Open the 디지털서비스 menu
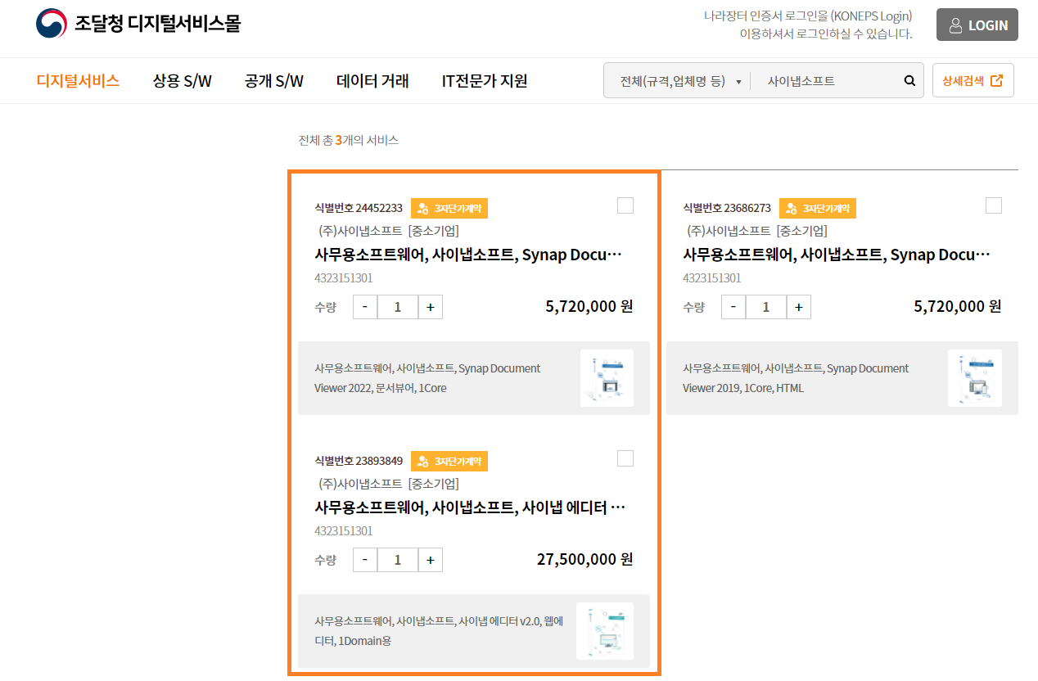Screen dimensions: 1038x681 click(x=78, y=81)
